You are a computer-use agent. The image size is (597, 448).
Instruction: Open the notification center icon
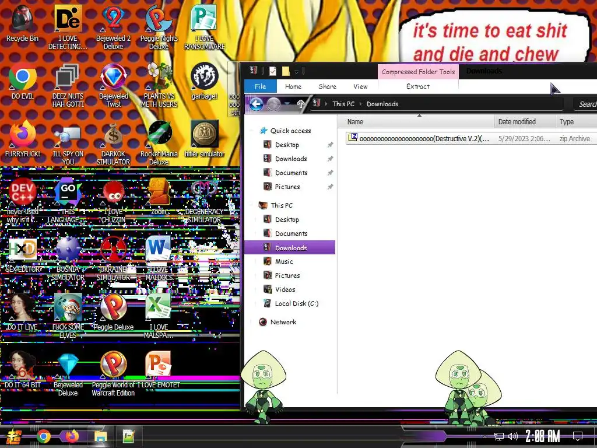click(x=578, y=436)
